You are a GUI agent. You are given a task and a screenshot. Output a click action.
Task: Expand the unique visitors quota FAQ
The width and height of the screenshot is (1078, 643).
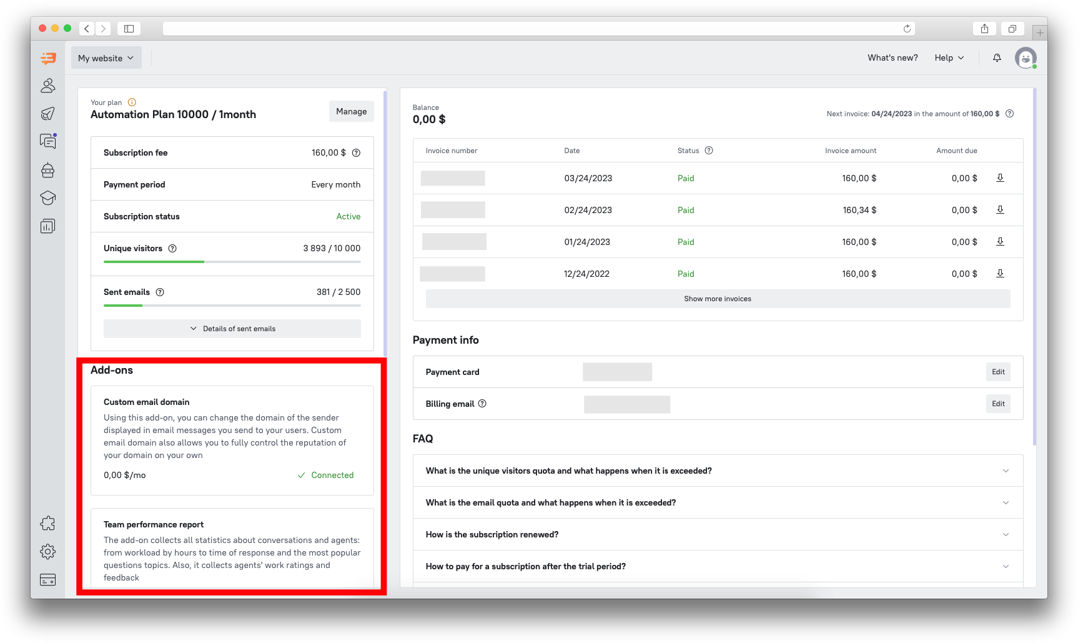718,471
